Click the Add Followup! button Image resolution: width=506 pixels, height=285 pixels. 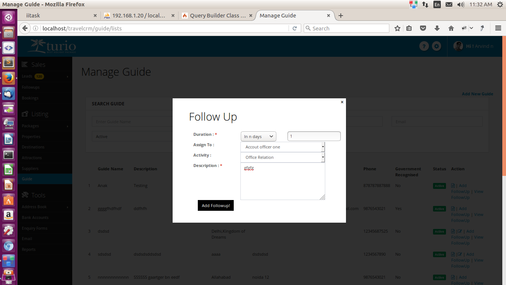click(x=216, y=206)
